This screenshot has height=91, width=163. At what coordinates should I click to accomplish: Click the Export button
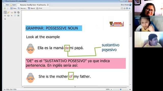pyautogui.click(x=32, y=8)
